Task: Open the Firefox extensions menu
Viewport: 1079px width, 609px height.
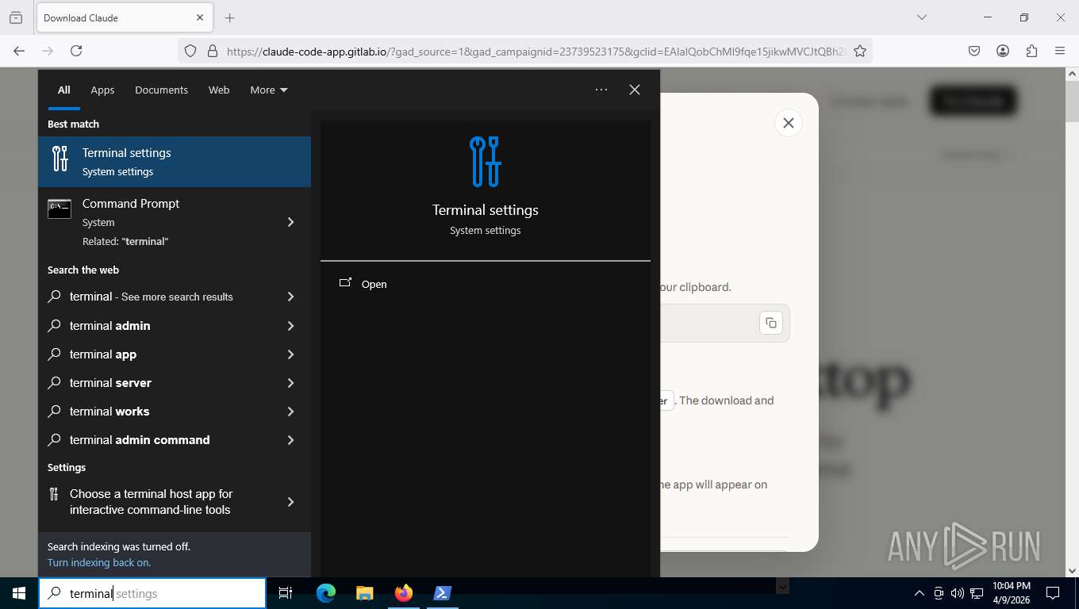Action: click(x=1031, y=51)
